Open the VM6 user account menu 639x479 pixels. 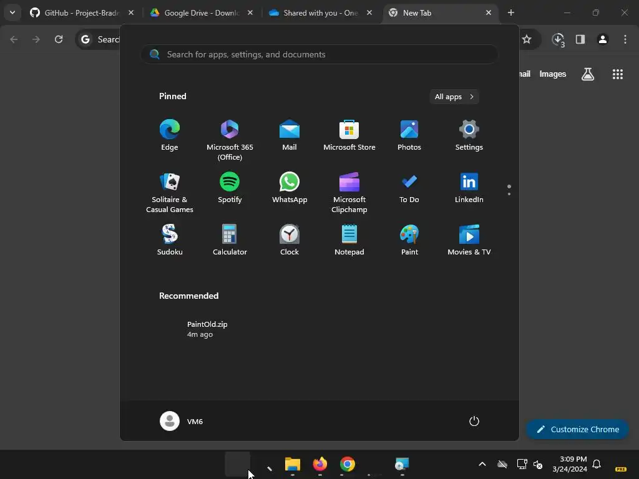pyautogui.click(x=182, y=421)
